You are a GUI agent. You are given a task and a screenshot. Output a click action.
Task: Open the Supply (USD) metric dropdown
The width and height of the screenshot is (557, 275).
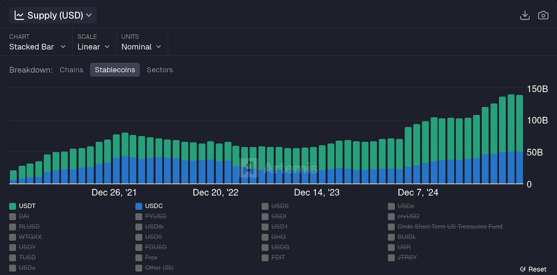click(x=52, y=14)
